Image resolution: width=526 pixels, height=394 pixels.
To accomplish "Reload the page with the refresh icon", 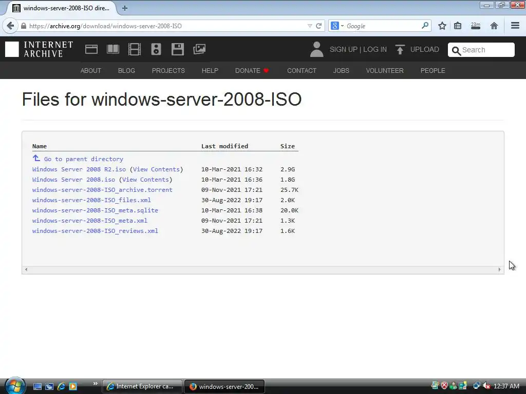I will (318, 26).
